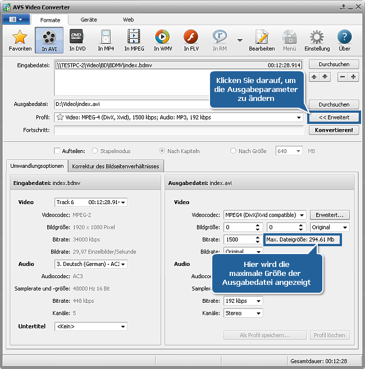
Task: Select the Nach Kapiteln radio button
Action: pyautogui.click(x=162, y=151)
